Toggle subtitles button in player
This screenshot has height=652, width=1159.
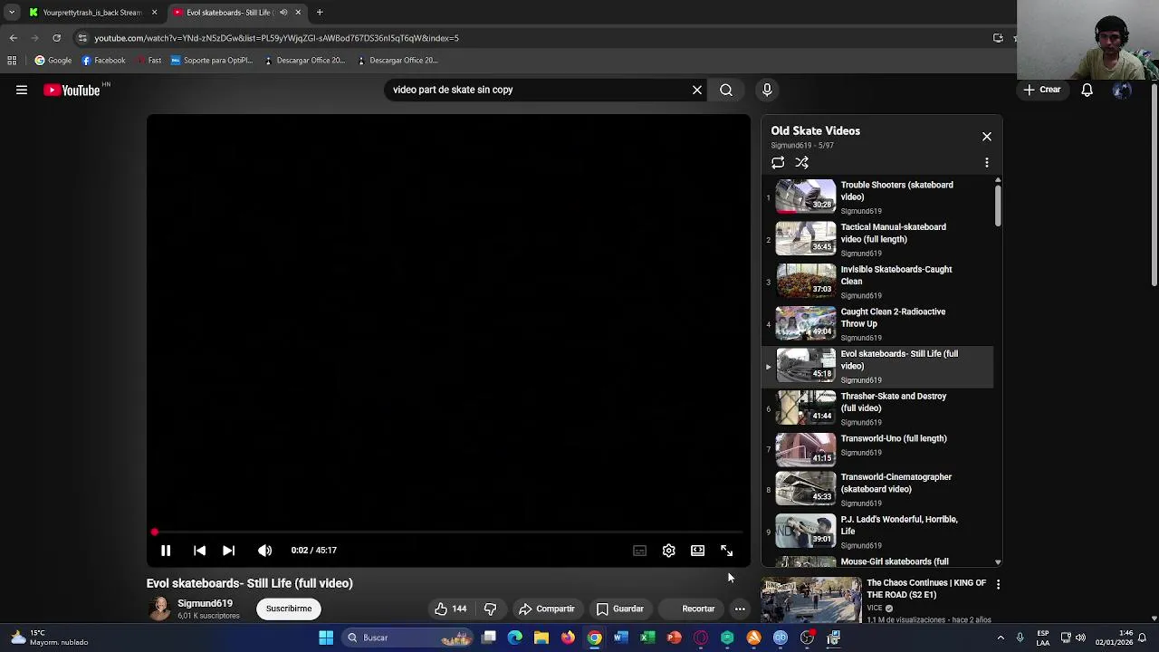pyautogui.click(x=639, y=551)
